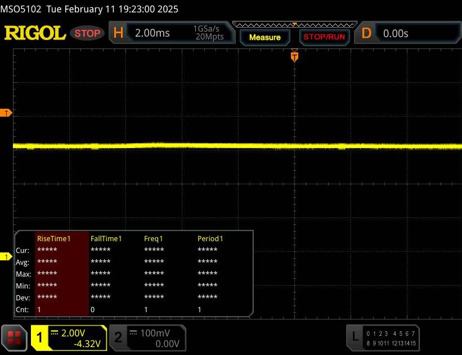Click the orange H horizontal icon
The image size is (462, 355).
click(x=118, y=33)
